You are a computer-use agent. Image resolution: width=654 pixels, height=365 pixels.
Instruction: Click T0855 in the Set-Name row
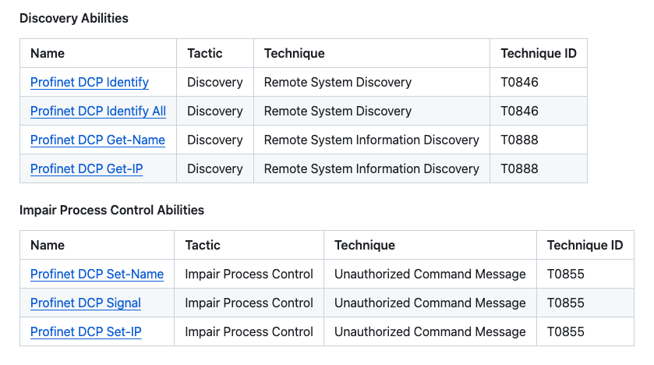coord(566,274)
